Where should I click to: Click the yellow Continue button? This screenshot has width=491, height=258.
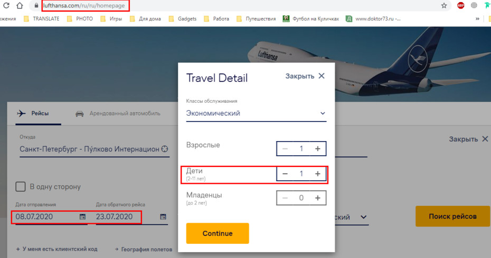coord(218,233)
